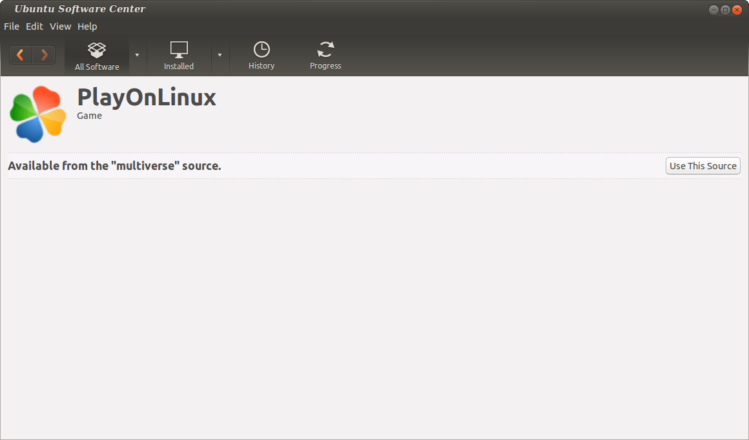Viewport: 749px width, 440px height.
Task: Go forward with the right arrow button
Action: coord(44,55)
